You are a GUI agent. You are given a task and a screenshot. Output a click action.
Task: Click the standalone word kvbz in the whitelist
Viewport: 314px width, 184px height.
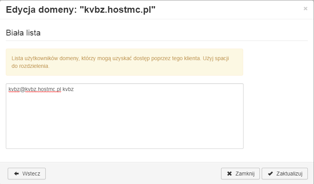tap(68, 89)
